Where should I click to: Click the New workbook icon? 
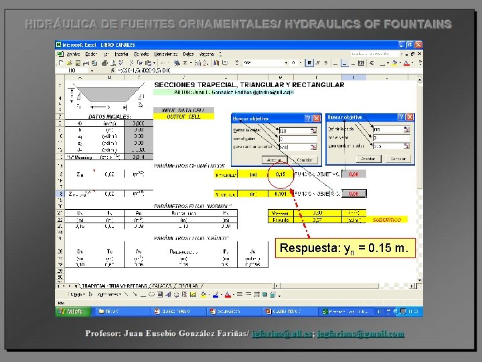click(x=60, y=63)
